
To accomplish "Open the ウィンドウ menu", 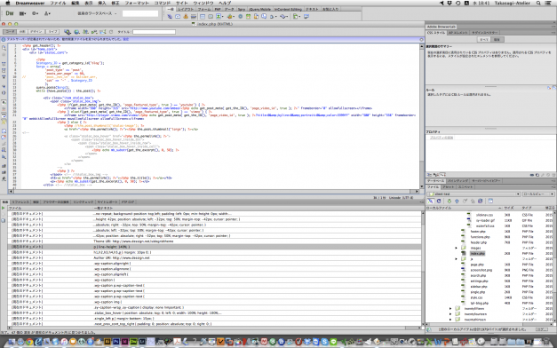I will point(203,3).
